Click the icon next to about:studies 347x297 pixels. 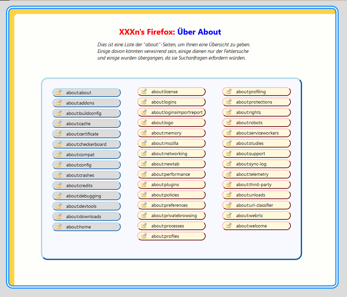(x=229, y=143)
